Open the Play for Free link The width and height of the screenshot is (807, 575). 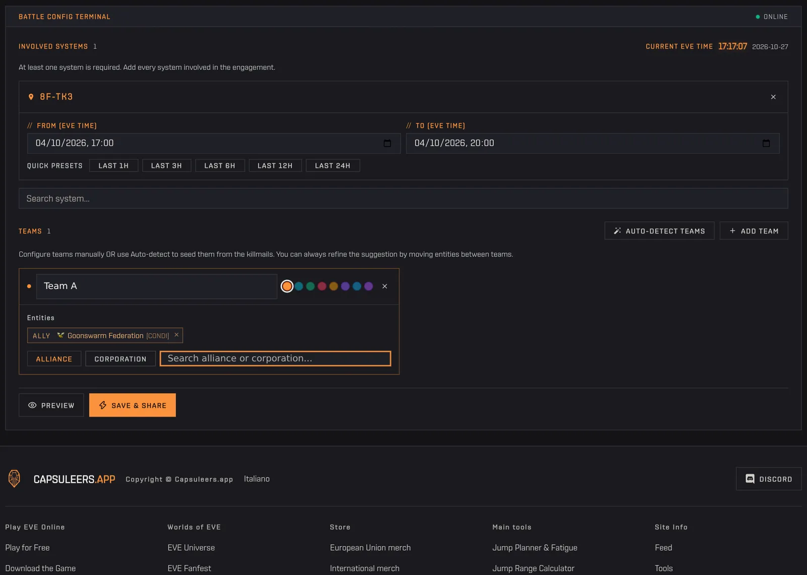pos(27,548)
